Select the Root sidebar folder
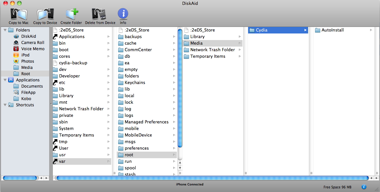Image resolution: width=380 pixels, height=192 pixels. click(x=25, y=74)
